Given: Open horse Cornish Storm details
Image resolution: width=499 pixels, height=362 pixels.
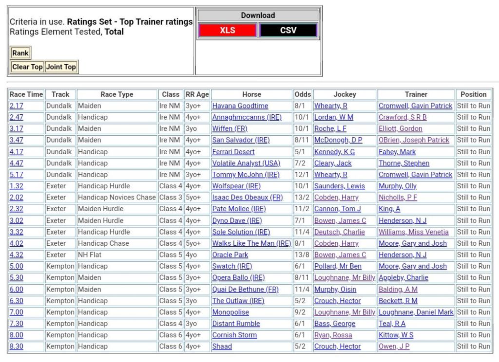Looking at the screenshot, I should pyautogui.click(x=234, y=335).
